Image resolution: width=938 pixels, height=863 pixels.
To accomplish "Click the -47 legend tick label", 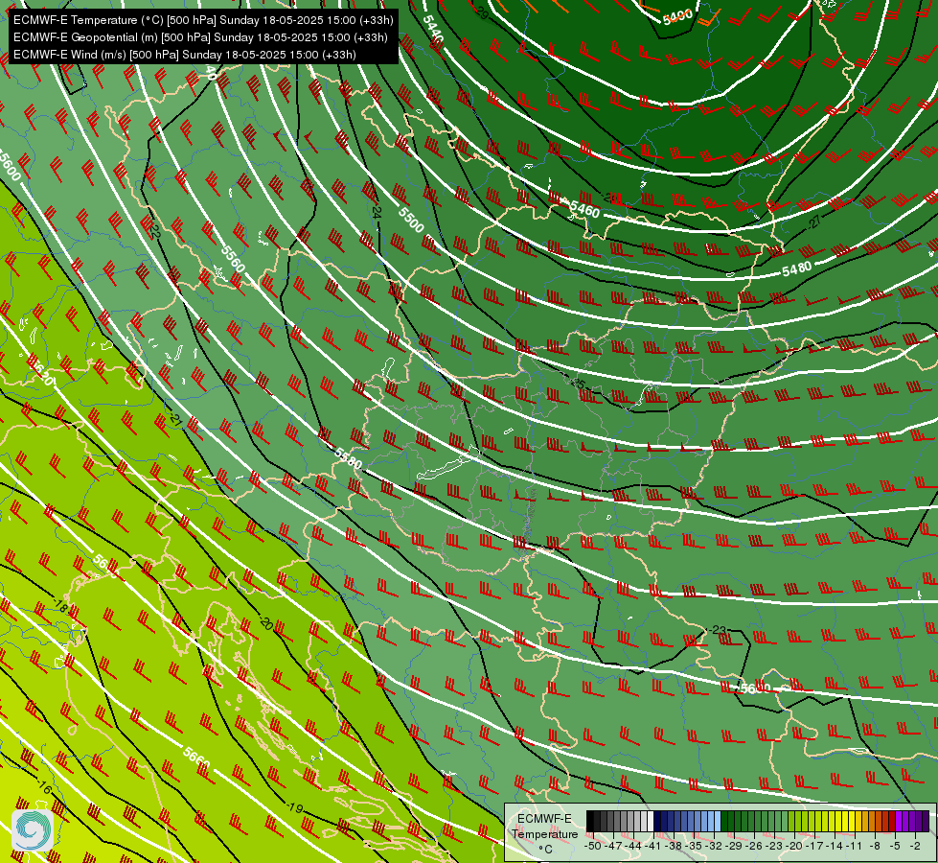I will pyautogui.click(x=613, y=846).
